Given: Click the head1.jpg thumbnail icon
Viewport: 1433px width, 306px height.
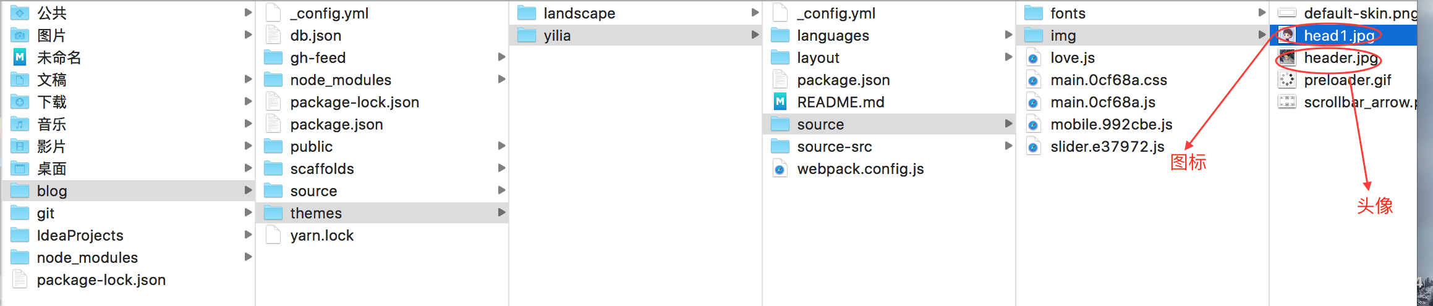Looking at the screenshot, I should tap(1287, 35).
